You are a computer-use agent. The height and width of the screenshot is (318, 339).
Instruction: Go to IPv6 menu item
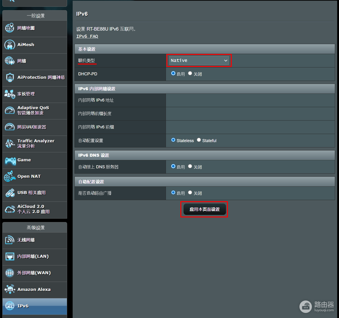35,306
